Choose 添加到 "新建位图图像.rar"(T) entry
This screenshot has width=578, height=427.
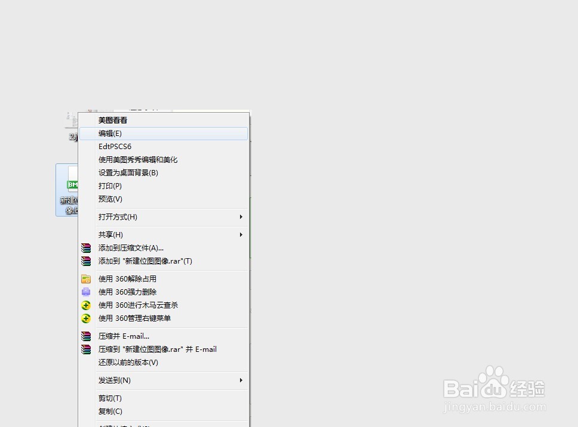point(164,261)
